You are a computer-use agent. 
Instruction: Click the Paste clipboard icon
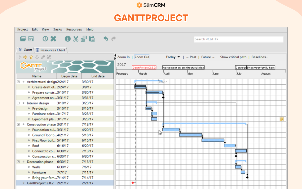pyautogui.click(x=92, y=39)
